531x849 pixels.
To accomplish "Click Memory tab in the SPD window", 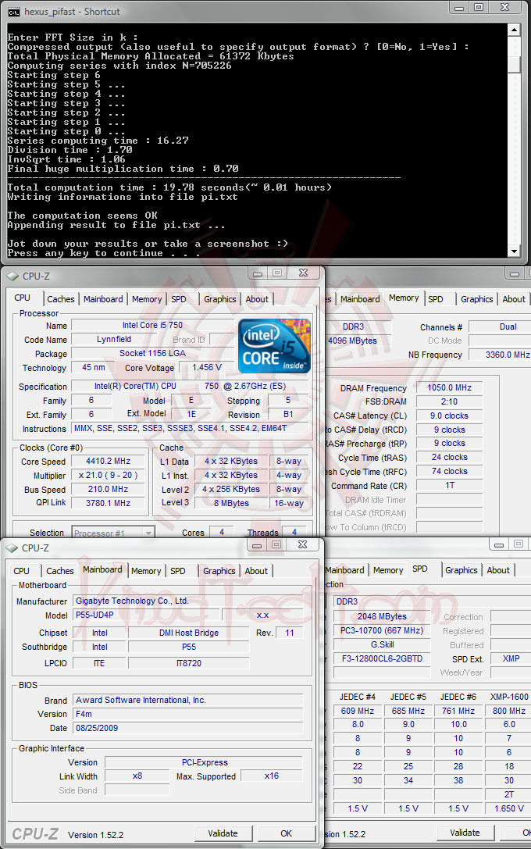I will pyautogui.click(x=388, y=570).
